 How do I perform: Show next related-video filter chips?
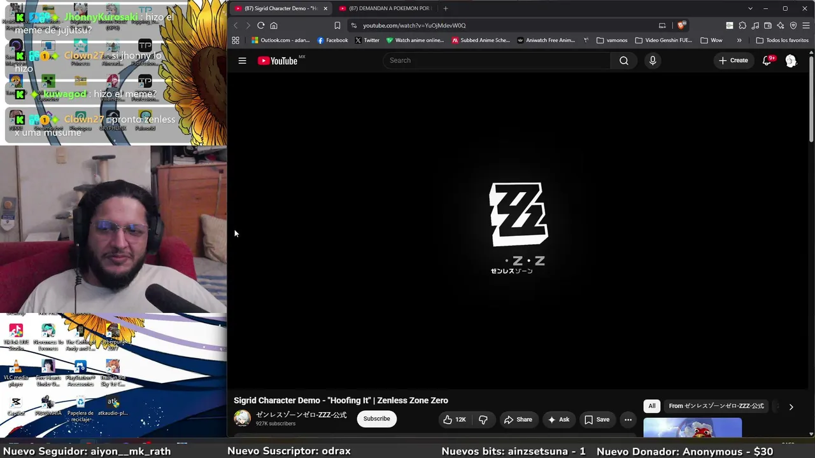pos(791,406)
